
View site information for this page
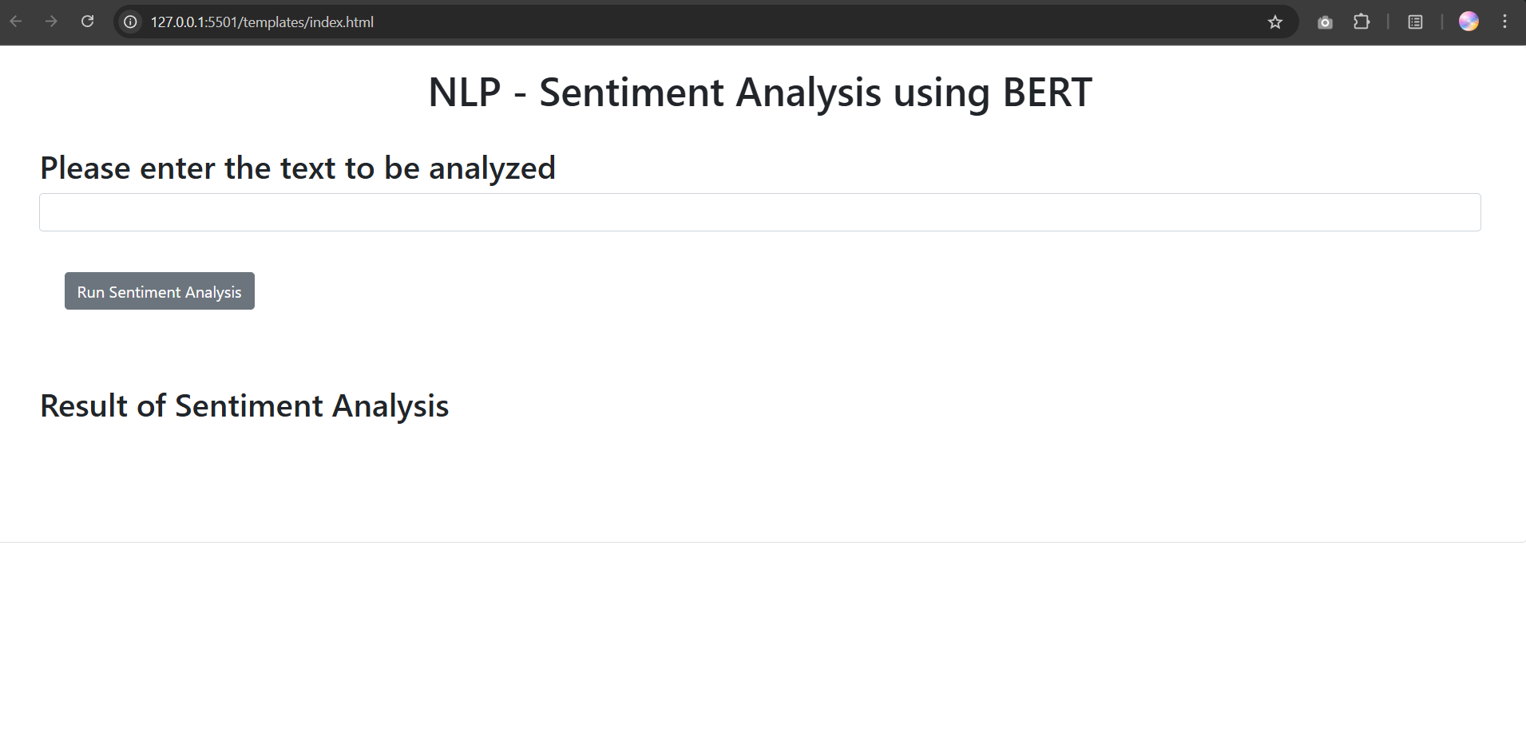click(x=130, y=22)
